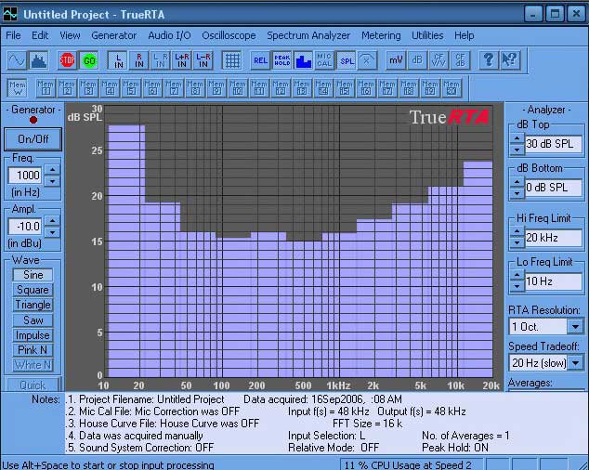Open the File menu

click(13, 35)
